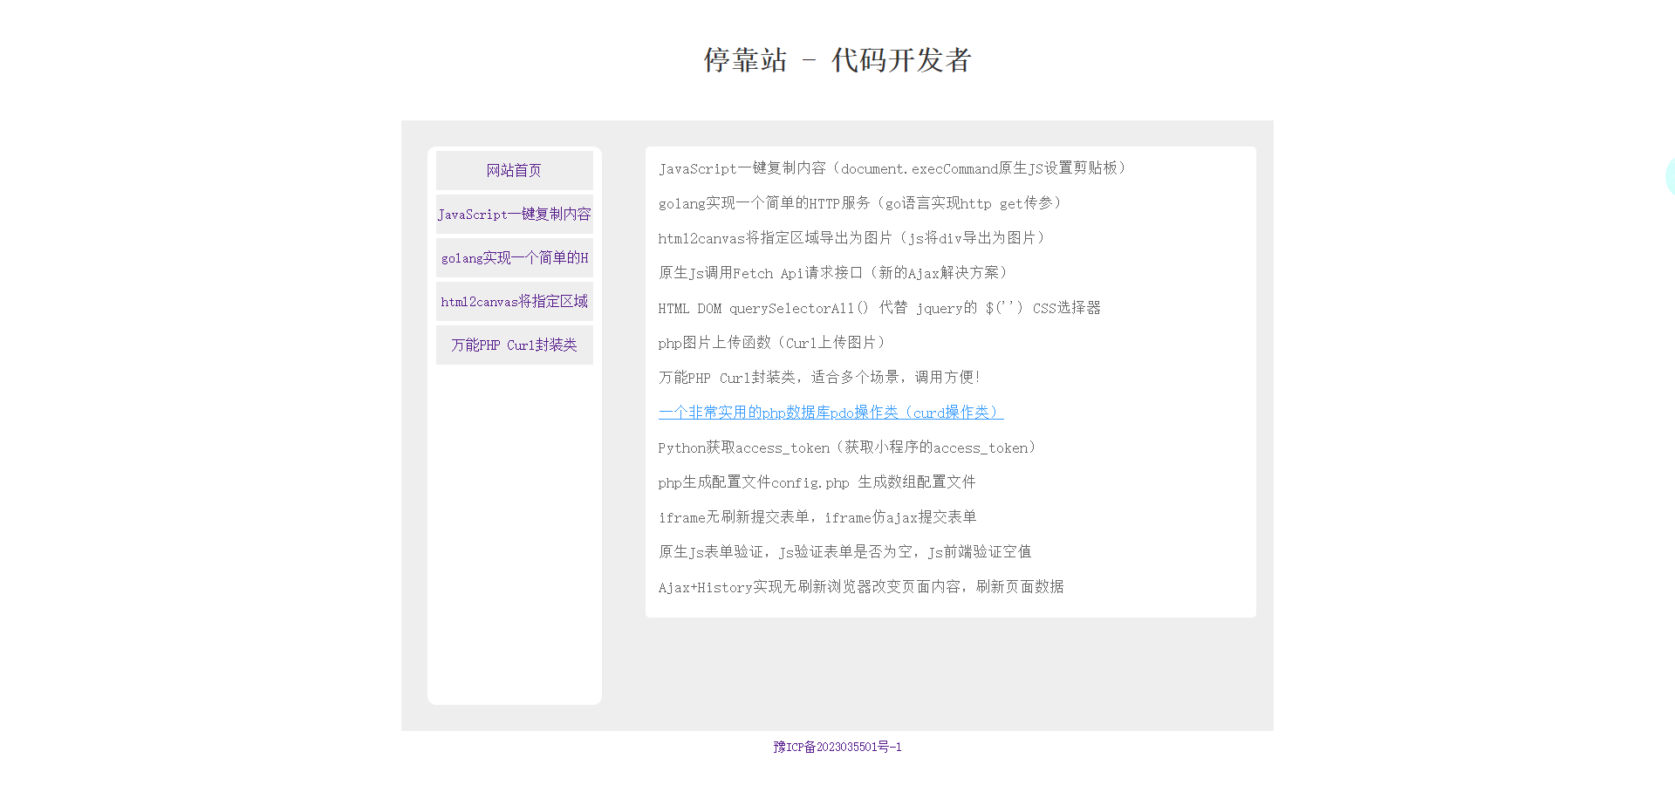Screen dimensions: 1675x806
Task: Open 原生Js调用Fetch Api请求接口 article
Action: (x=834, y=273)
